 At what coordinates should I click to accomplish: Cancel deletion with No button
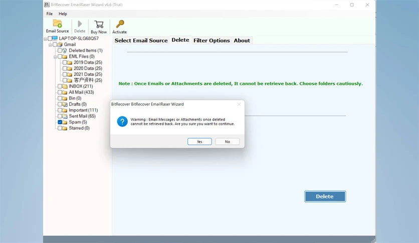pos(228,142)
